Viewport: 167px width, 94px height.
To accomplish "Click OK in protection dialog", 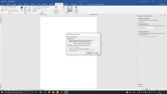I will coord(89,53).
